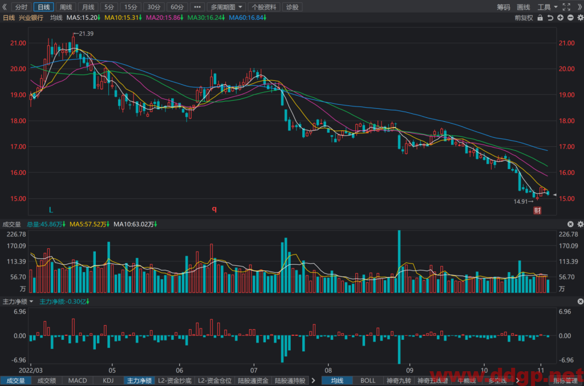Open 画线 drawing tools
This screenshot has height=386, width=584.
(x=524, y=7)
